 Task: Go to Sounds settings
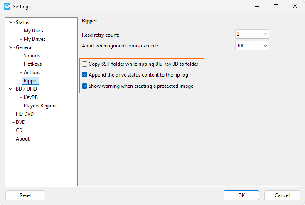(x=32, y=56)
